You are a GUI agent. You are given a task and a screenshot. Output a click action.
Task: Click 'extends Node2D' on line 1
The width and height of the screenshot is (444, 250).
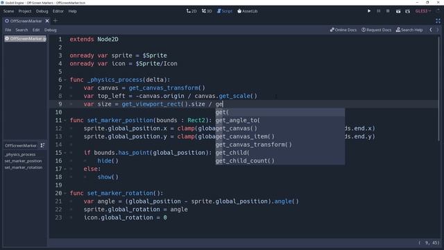pyautogui.click(x=94, y=39)
